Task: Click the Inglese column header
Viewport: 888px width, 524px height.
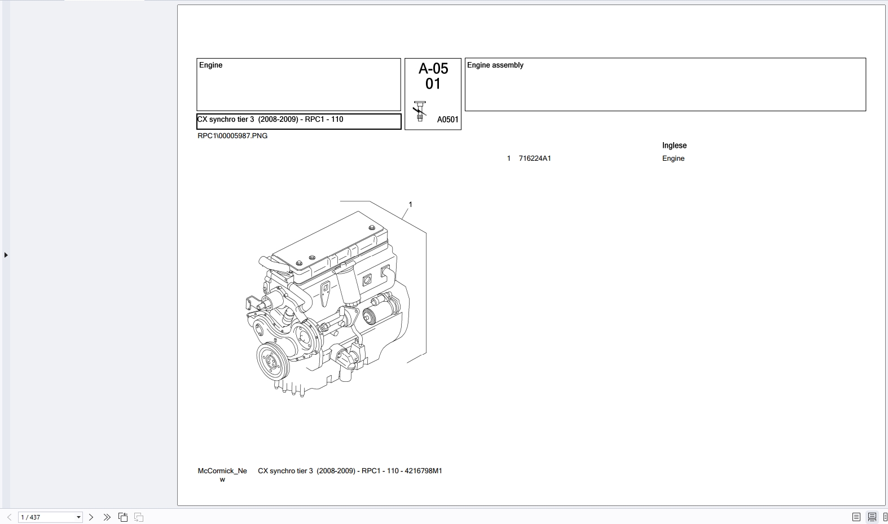Action: (674, 146)
